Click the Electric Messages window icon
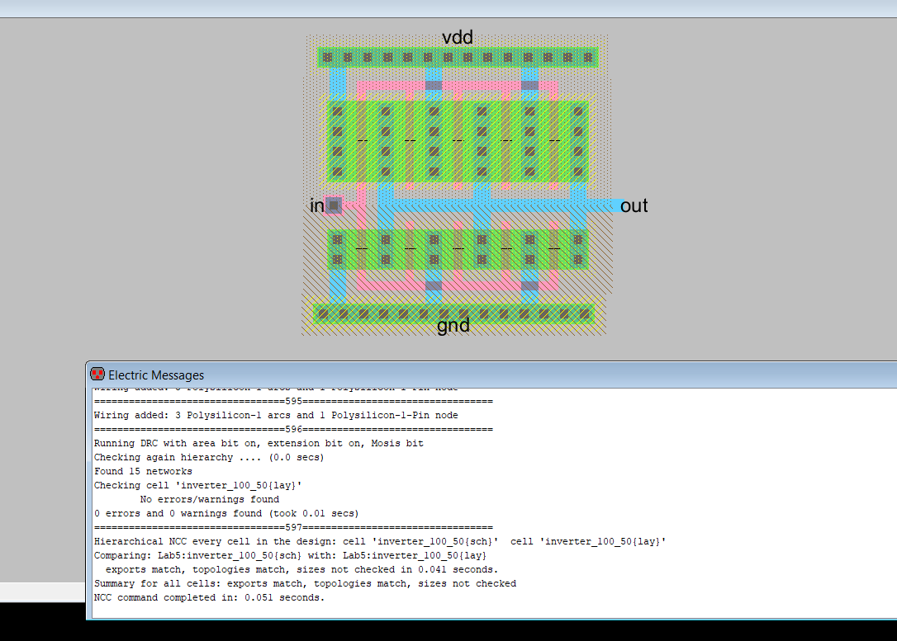 click(x=97, y=375)
